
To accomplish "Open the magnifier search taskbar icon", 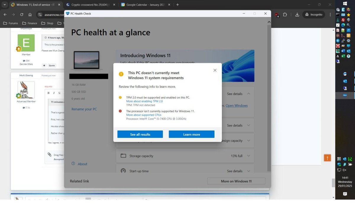I will pyautogui.click(x=348, y=25).
